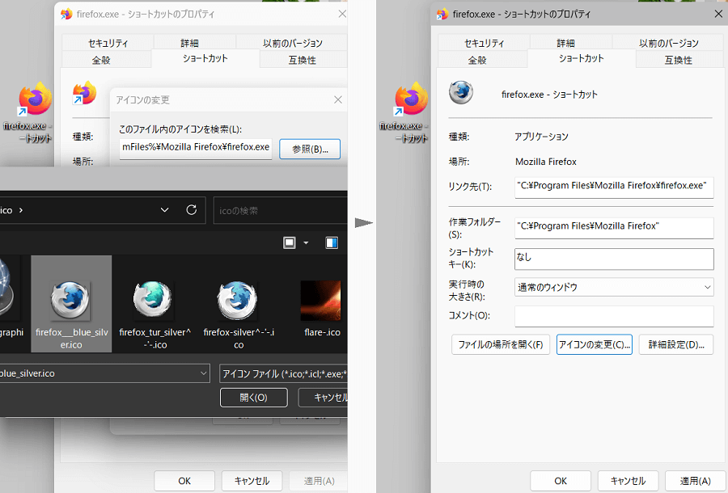Open 全般 tab in left properties window
Viewport: 728px width, 493px height.
coord(101,60)
